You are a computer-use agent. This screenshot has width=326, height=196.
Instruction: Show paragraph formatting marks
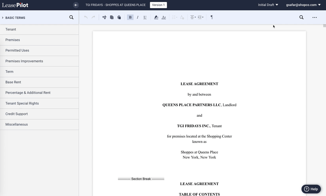pyautogui.click(x=212, y=17)
